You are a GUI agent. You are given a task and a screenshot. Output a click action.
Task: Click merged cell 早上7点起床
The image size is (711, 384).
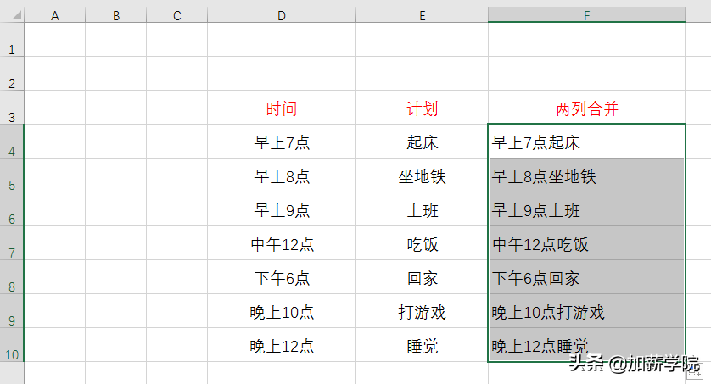587,142
